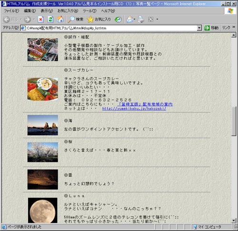This screenshot has height=231, width=238.
Task: Open the View (表示) menu
Action: [47, 11]
